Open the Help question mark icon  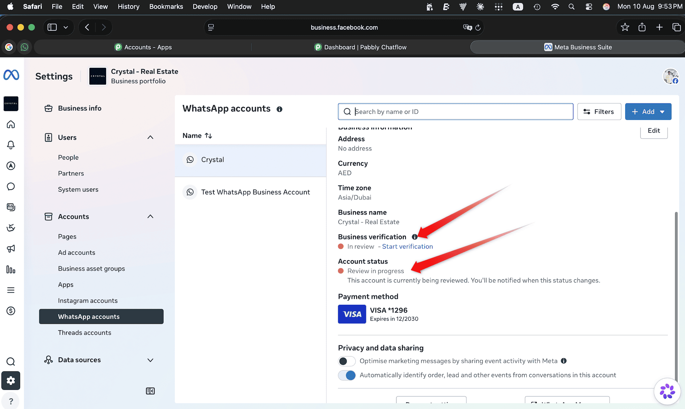point(11,401)
